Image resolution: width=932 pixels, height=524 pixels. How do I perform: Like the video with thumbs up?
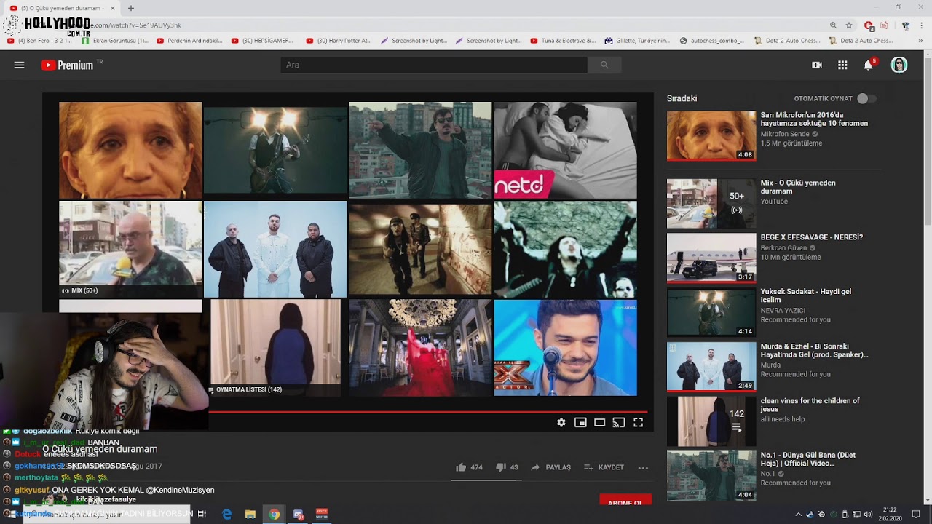point(461,467)
